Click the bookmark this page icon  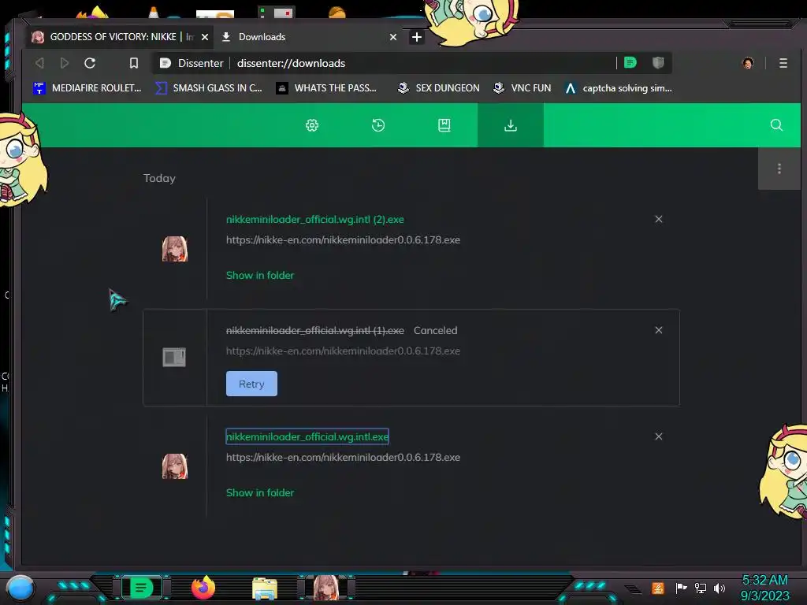pyautogui.click(x=134, y=63)
